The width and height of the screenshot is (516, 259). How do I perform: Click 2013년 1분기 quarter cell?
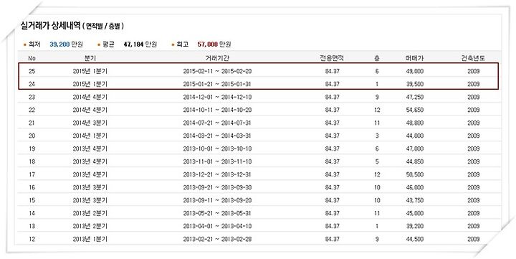(90, 239)
